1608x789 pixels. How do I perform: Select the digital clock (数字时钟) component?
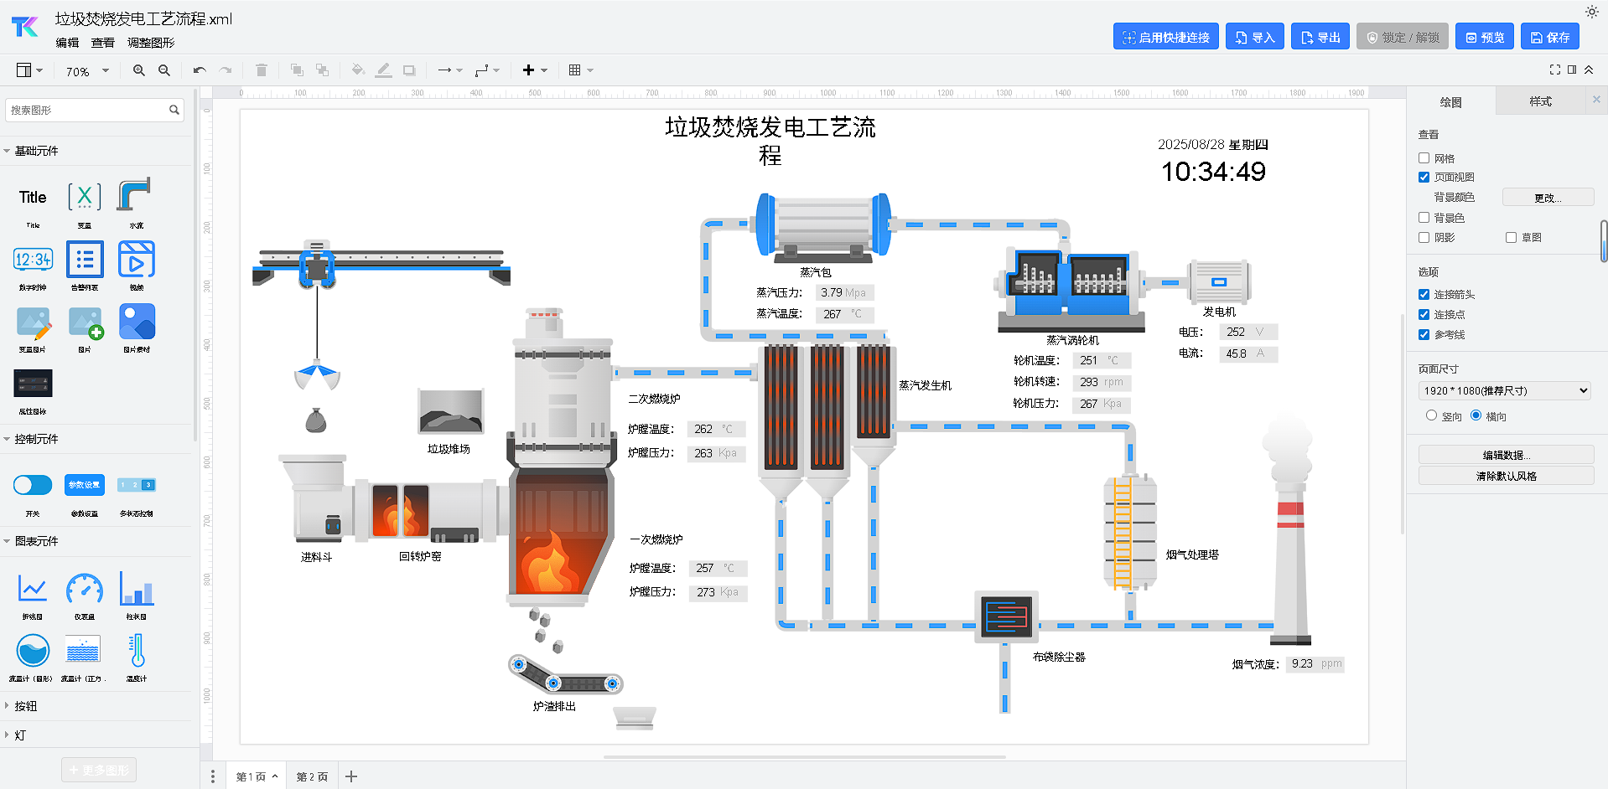[x=33, y=260]
